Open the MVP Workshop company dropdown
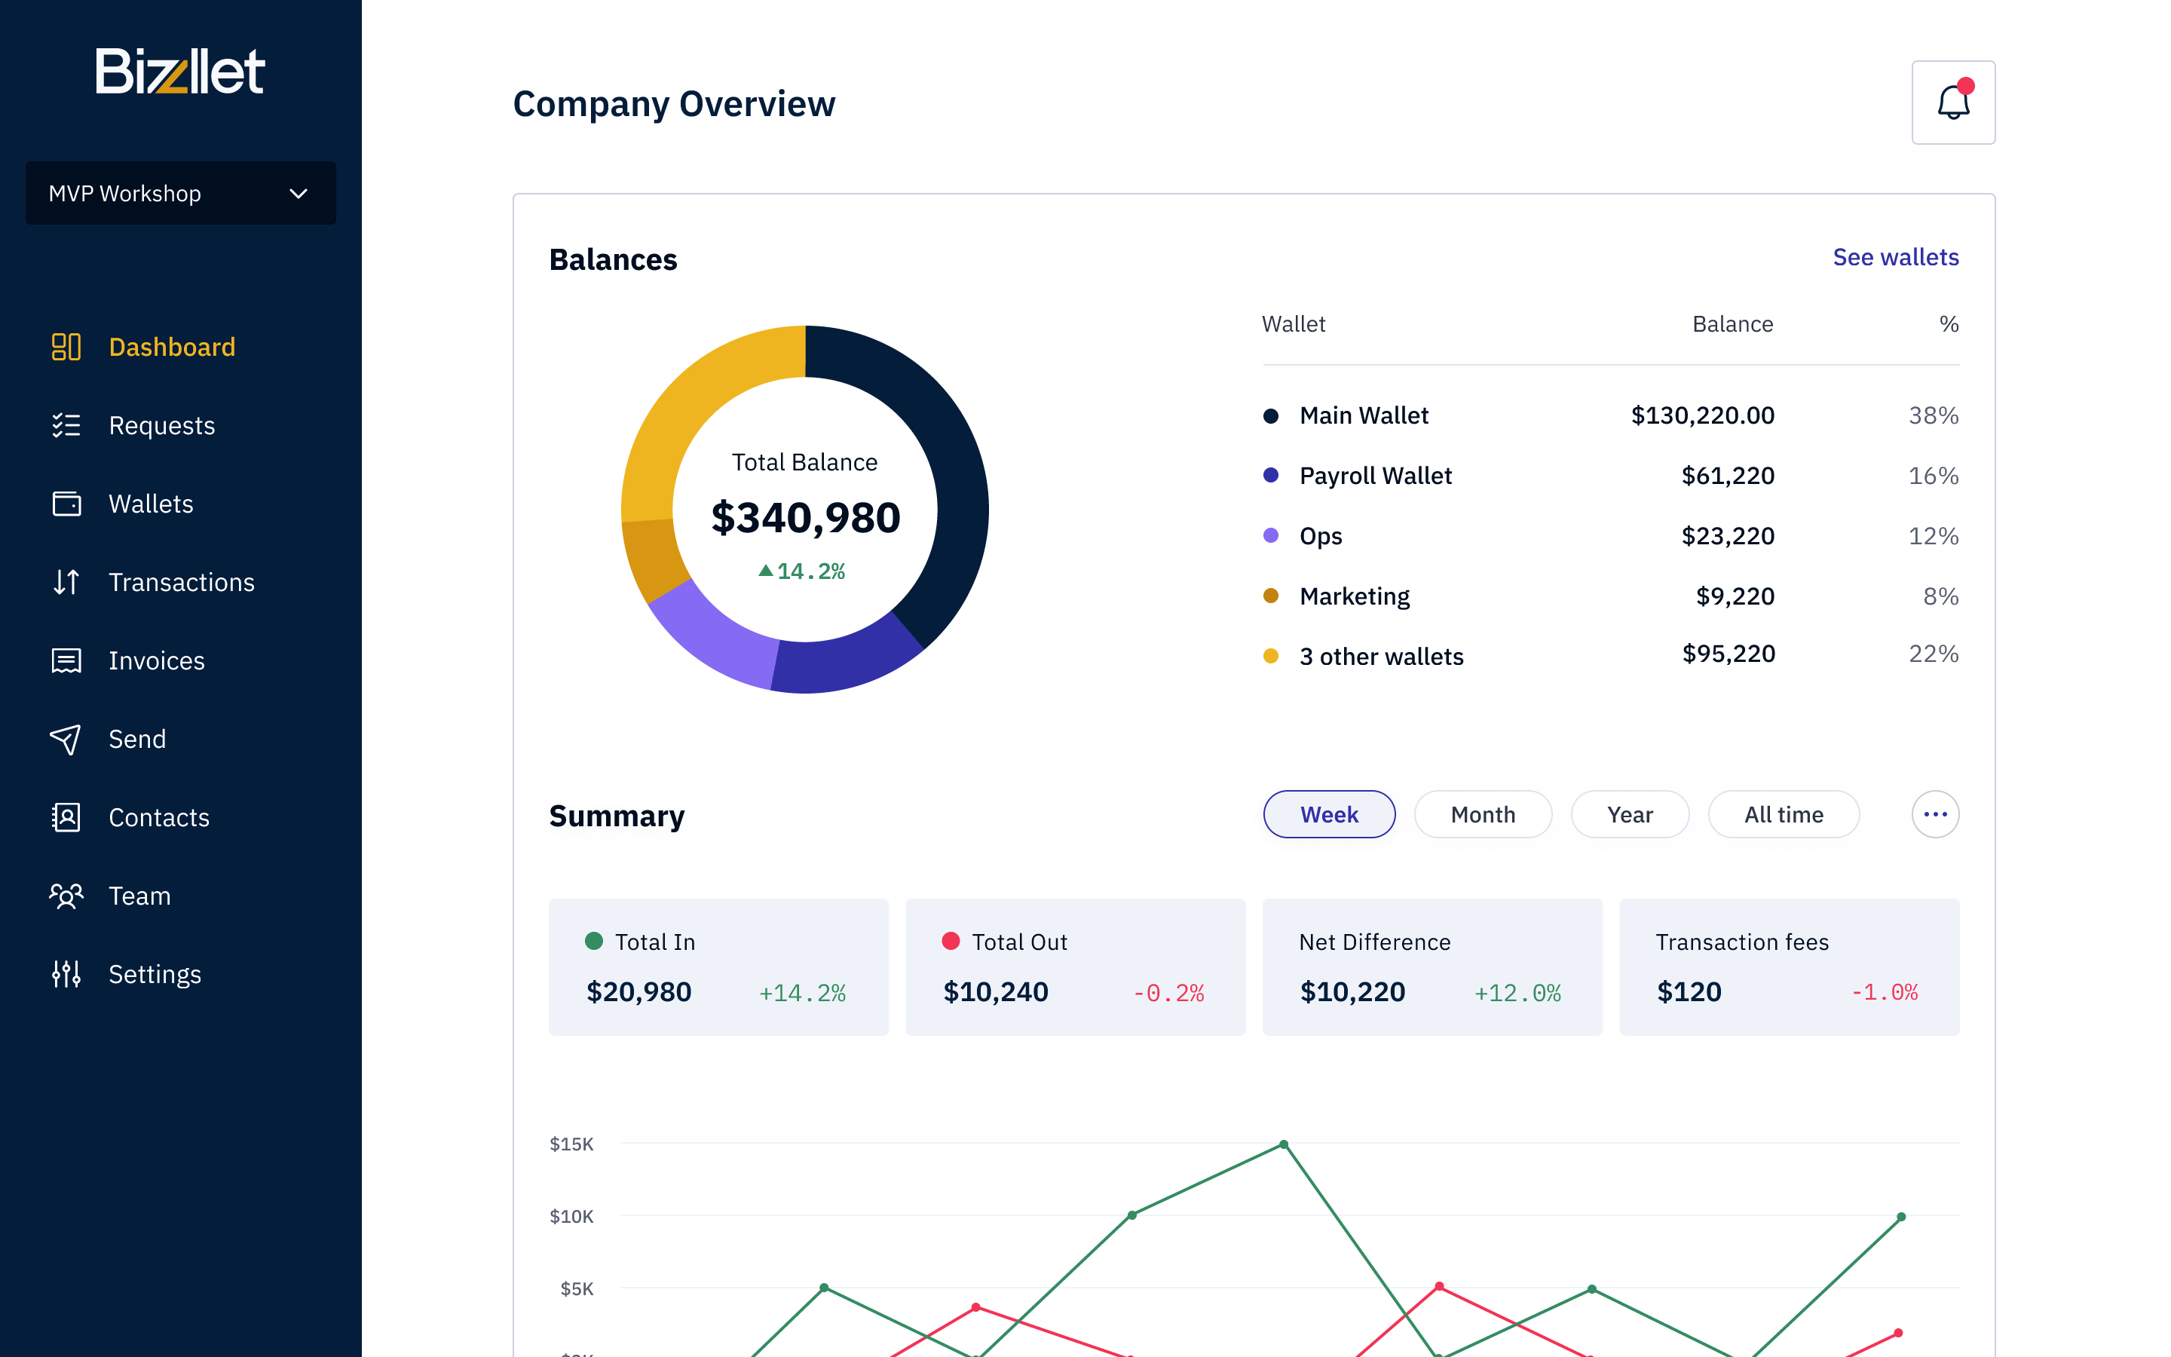This screenshot has height=1357, width=2171. [x=180, y=193]
